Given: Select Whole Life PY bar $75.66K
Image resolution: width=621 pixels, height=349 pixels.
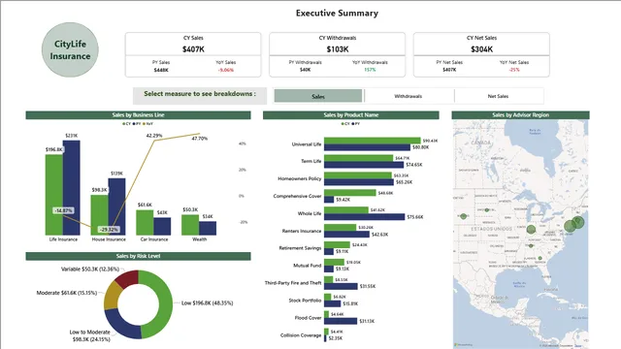Looking at the screenshot, I should coord(365,217).
